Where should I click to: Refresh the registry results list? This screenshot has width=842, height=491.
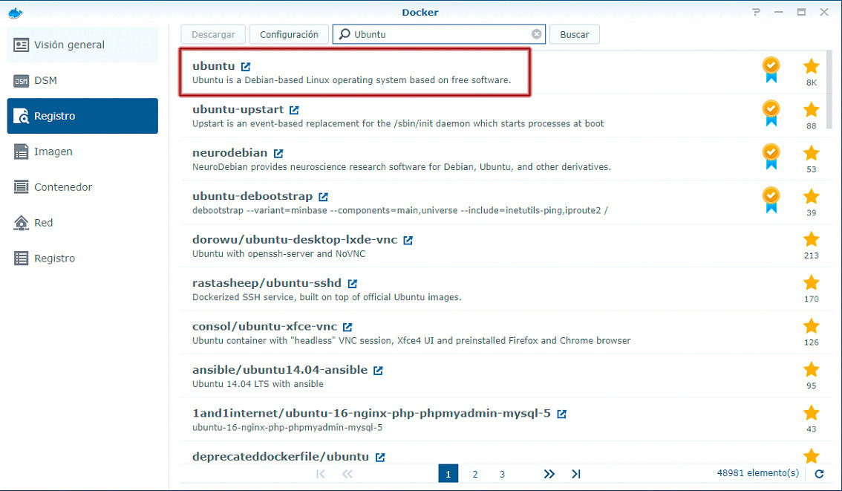(819, 474)
